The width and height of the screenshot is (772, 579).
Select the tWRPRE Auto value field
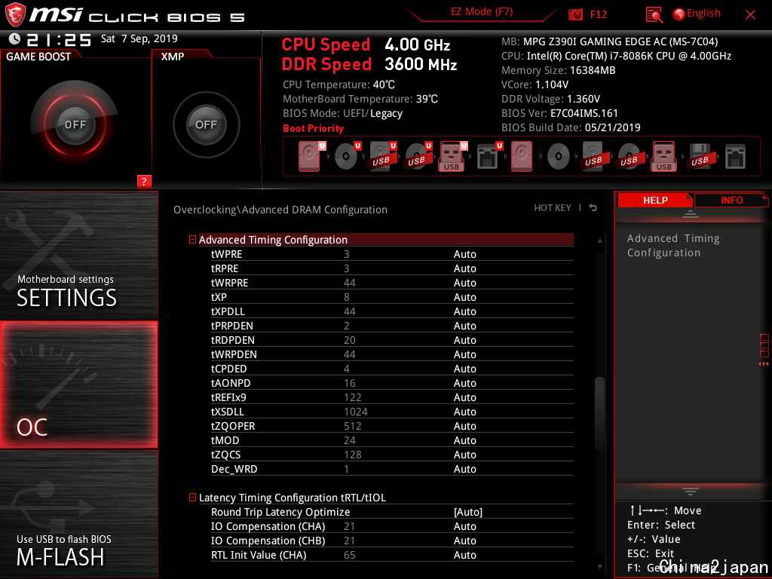464,283
